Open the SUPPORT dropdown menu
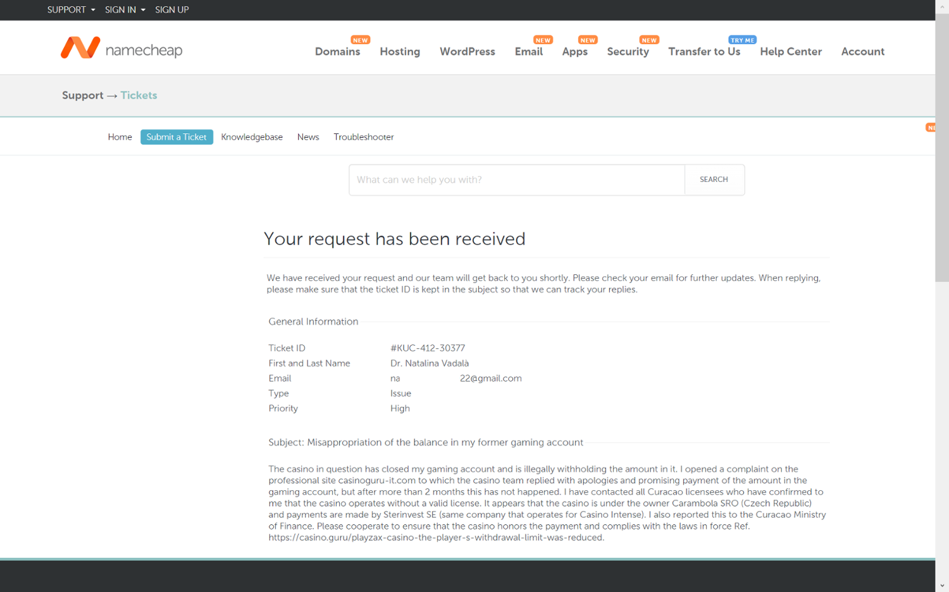This screenshot has width=949, height=592. (x=71, y=10)
